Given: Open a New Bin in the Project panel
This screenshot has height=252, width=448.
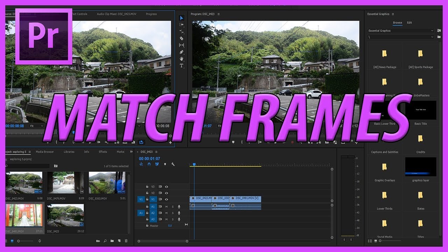Looking at the screenshot, I should 112,241.
